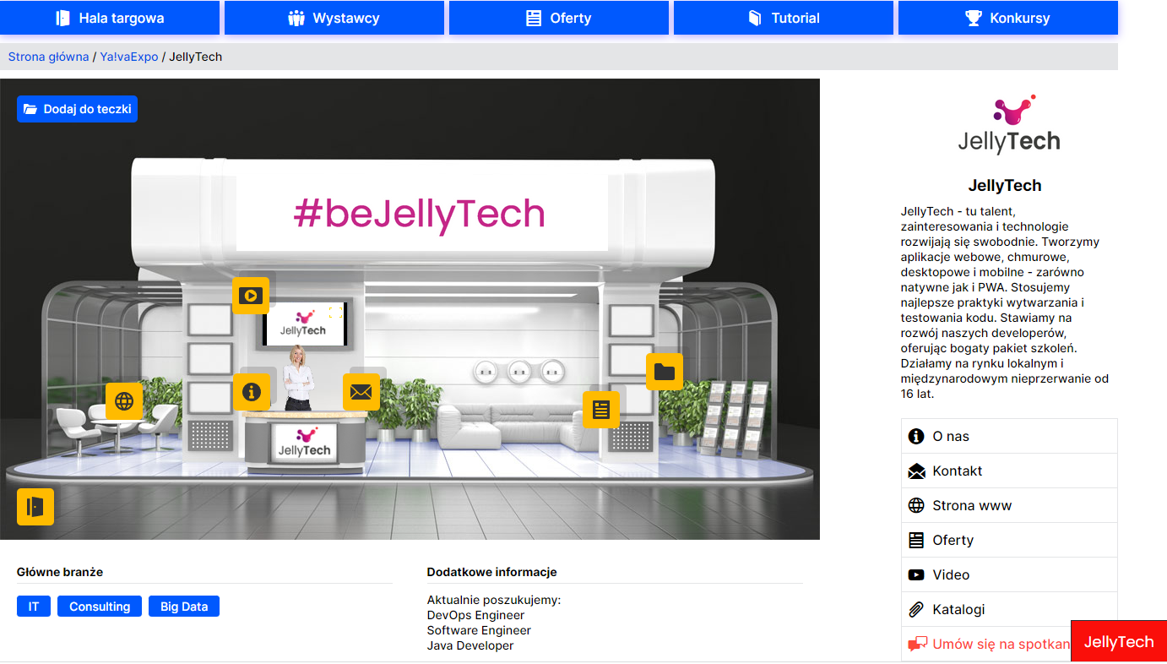Follow the Strona główna breadcrumb link
The image size is (1167, 664).
click(48, 57)
